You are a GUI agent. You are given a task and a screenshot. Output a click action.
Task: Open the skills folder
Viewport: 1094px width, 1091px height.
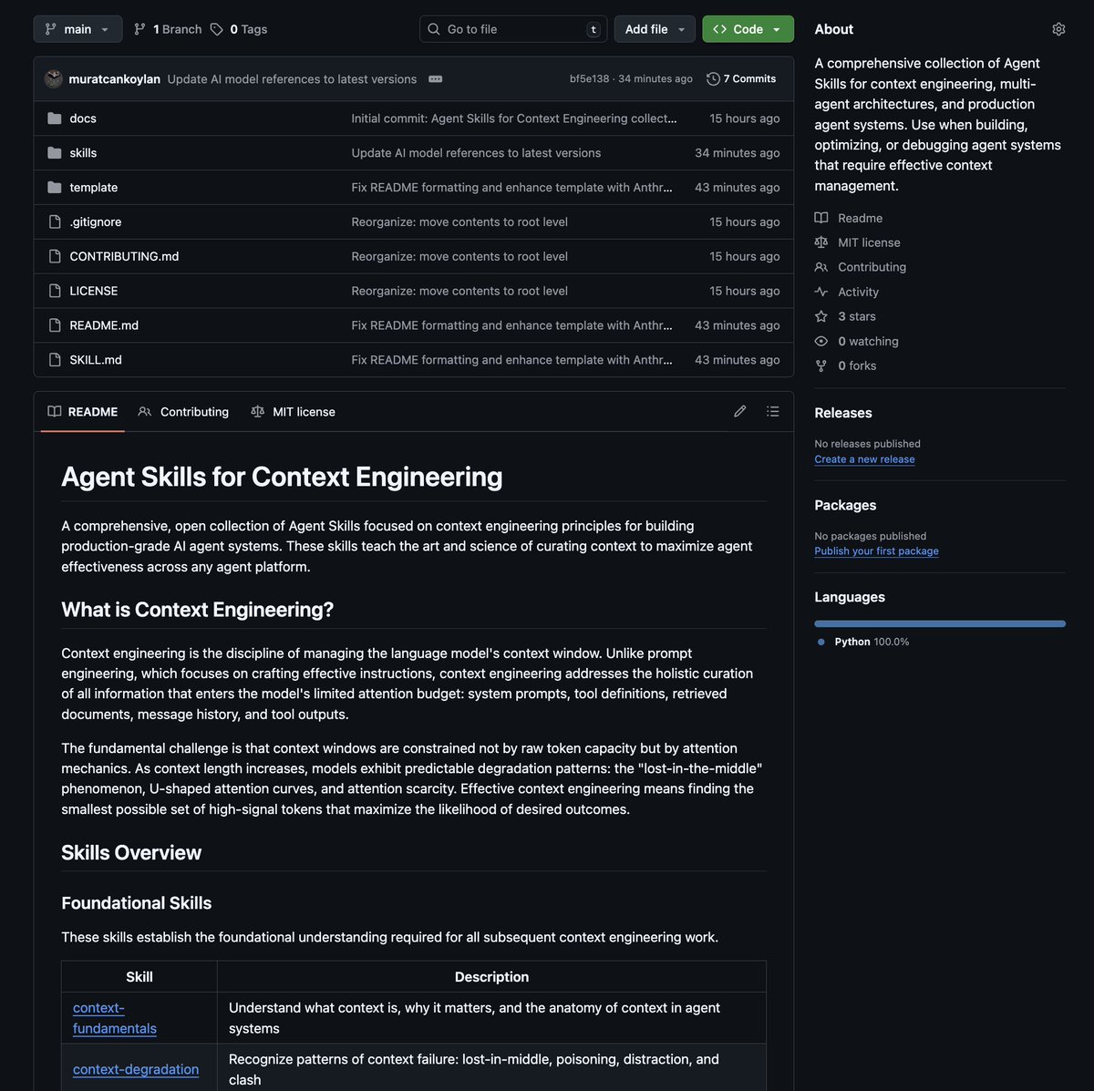(83, 153)
